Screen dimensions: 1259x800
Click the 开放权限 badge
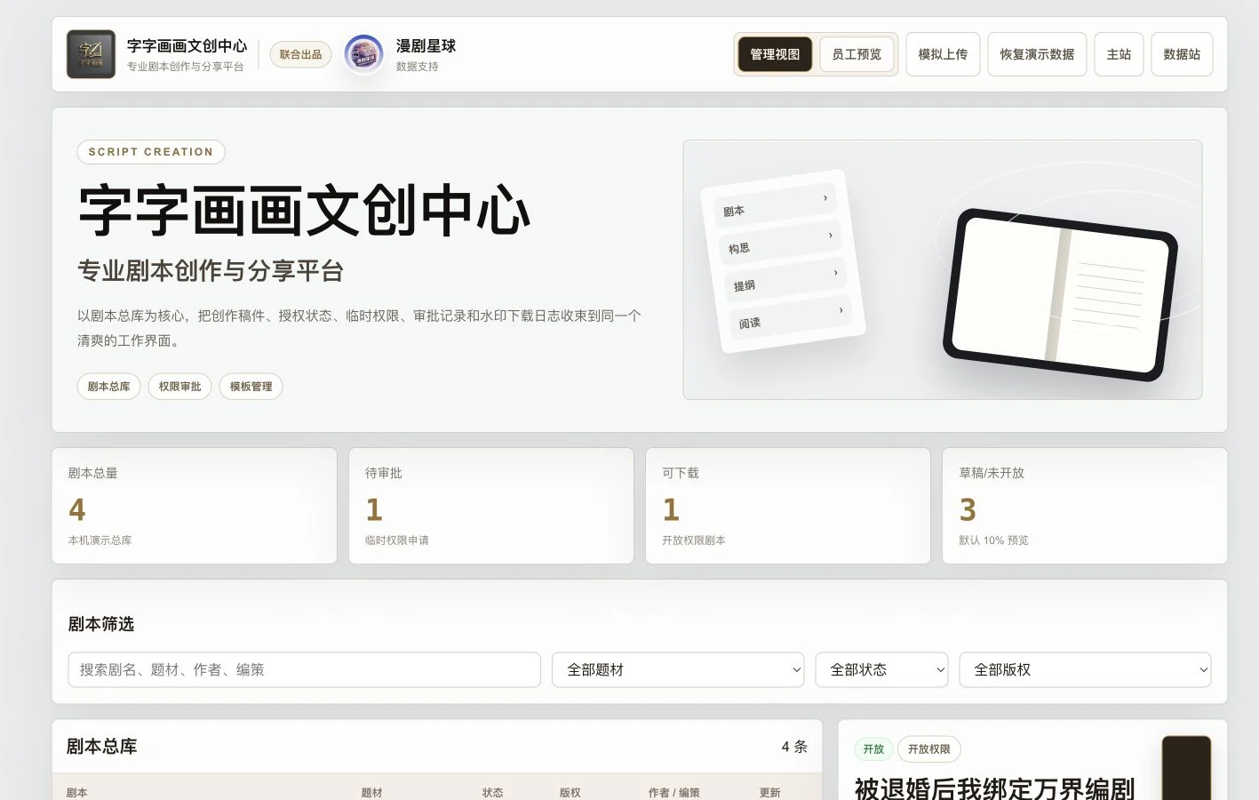click(929, 749)
